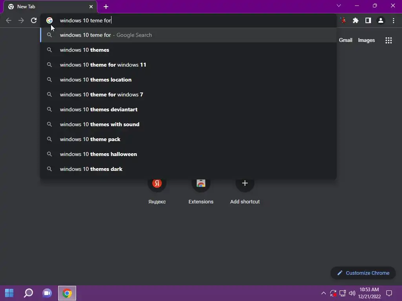The width and height of the screenshot is (402, 301).
Task: Open the video chat taskbar app
Action: coord(48,293)
